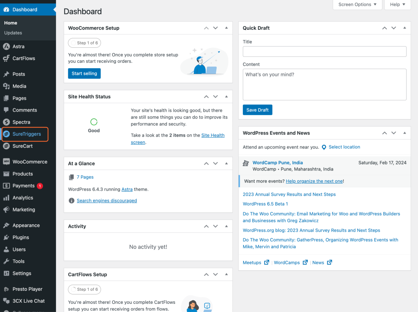Viewport: 418px width, 312px height.
Task: Click the Analytics bar chart icon
Action: pos(6,198)
